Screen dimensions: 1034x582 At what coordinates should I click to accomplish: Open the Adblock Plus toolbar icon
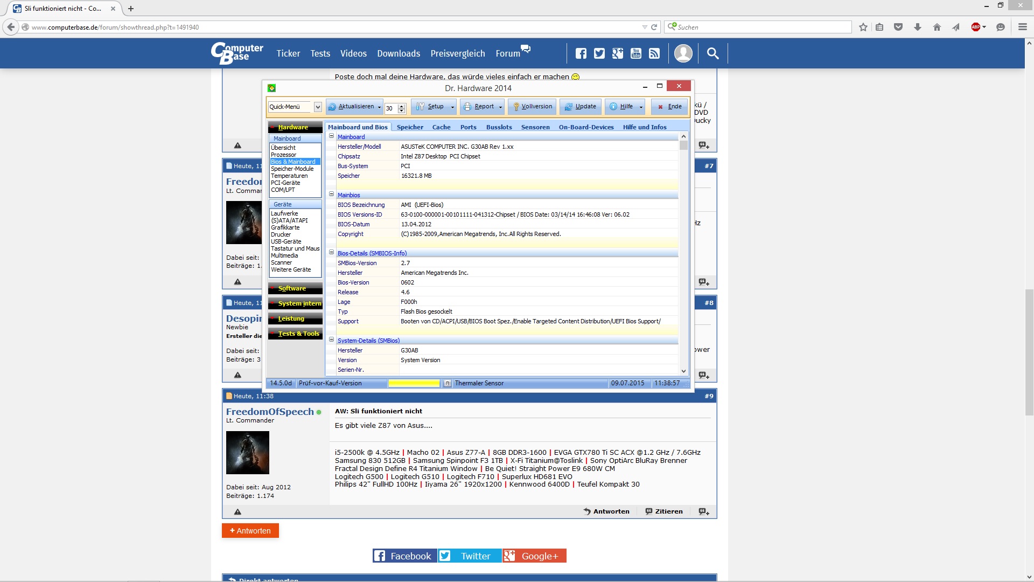pyautogui.click(x=976, y=27)
